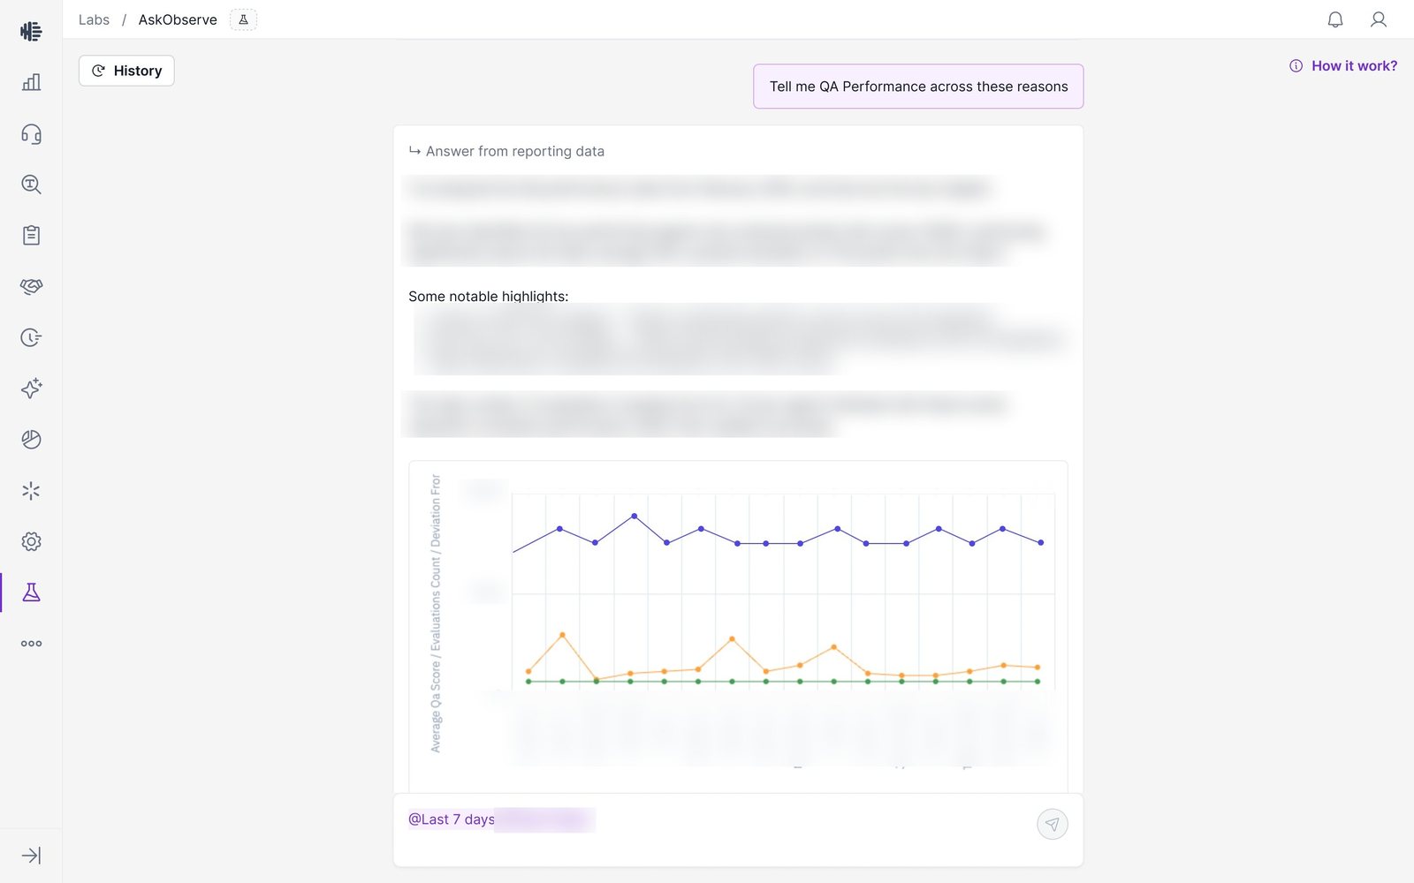Open the settings gear sidebar icon
This screenshot has height=883, width=1414.
coord(31,541)
